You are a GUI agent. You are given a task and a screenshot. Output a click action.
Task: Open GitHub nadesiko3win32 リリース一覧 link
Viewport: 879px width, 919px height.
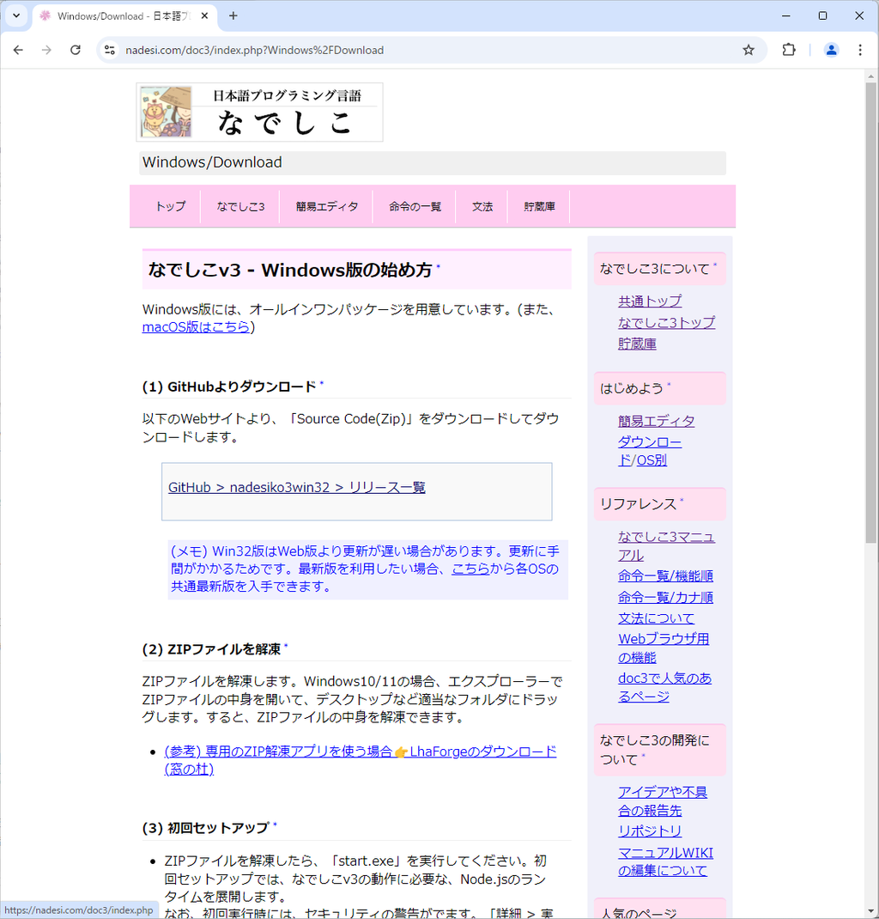click(296, 487)
